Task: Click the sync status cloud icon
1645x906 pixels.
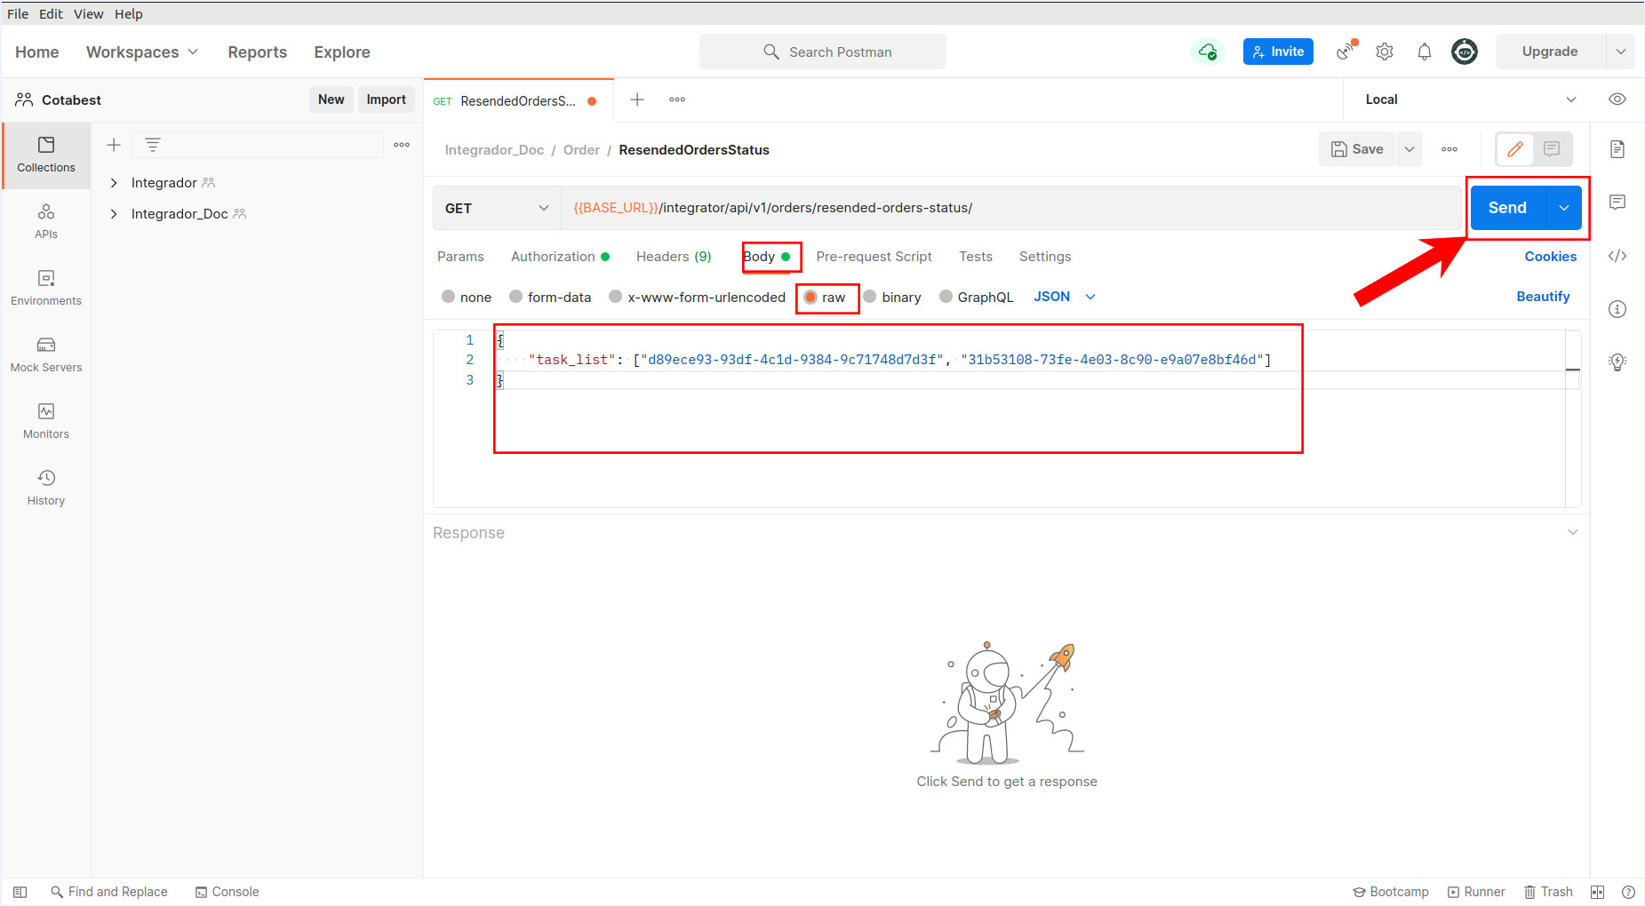Action: 1207,52
